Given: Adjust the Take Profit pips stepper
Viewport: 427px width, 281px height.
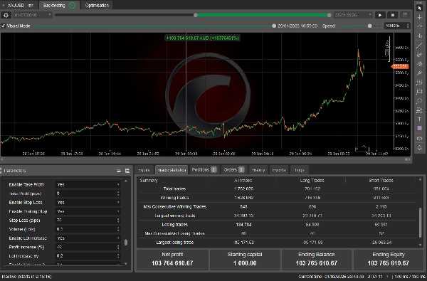Looking at the screenshot, I should coord(118,193).
